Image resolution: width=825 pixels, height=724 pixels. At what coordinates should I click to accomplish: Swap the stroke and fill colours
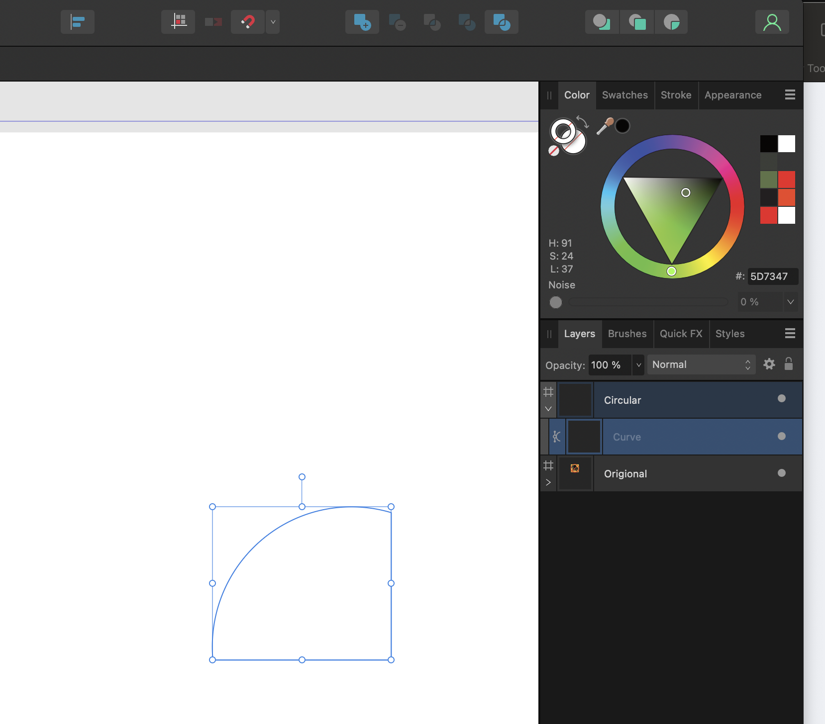(x=583, y=122)
